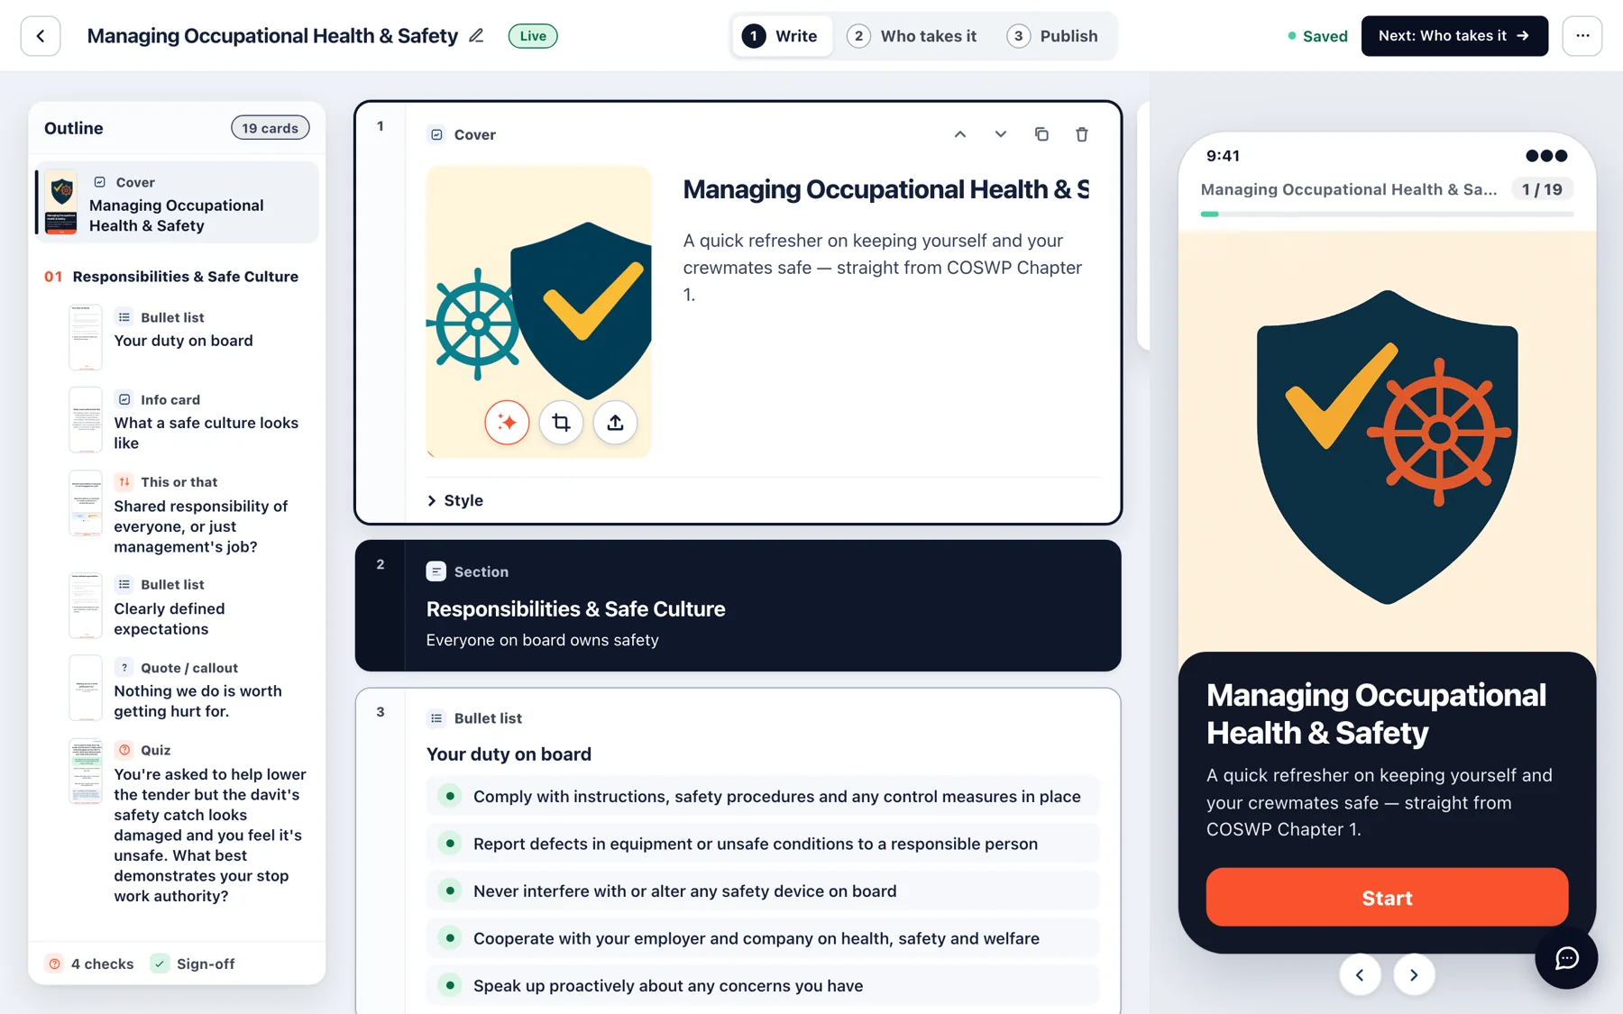Image resolution: width=1623 pixels, height=1014 pixels.
Task: Switch to Publish step
Action: [1053, 36]
